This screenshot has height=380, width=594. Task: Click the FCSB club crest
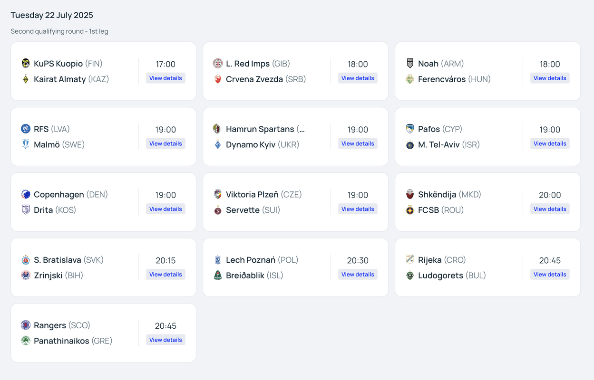point(410,210)
